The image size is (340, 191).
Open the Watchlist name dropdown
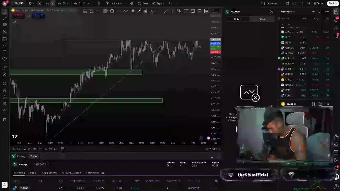[x=288, y=12]
